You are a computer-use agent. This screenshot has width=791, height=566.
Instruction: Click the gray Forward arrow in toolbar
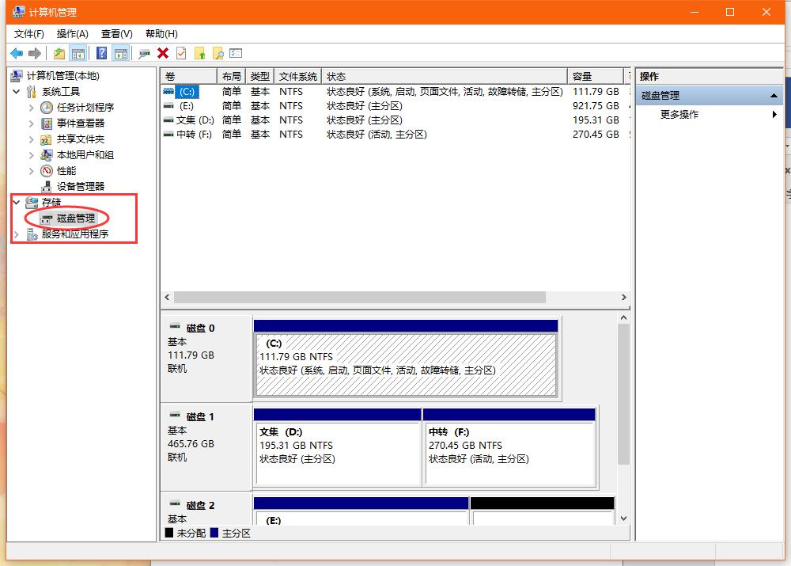coord(35,53)
